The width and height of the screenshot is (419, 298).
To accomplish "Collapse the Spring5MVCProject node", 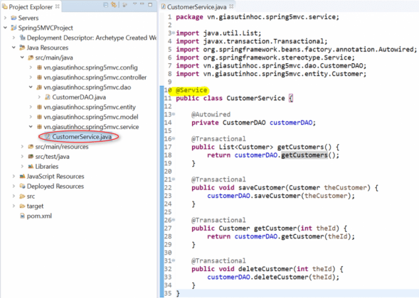I will tap(6, 28).
